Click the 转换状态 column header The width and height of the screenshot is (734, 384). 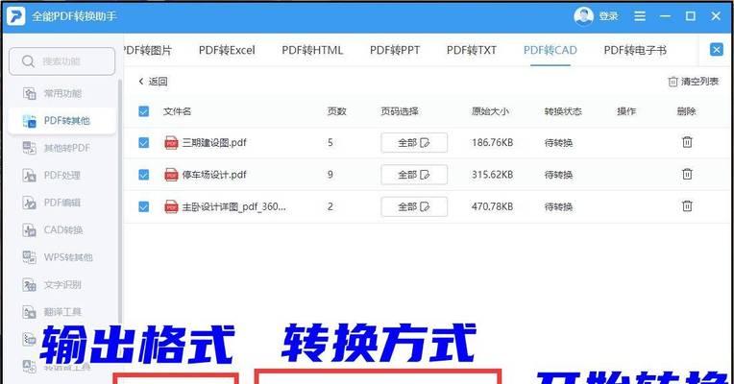coord(563,111)
